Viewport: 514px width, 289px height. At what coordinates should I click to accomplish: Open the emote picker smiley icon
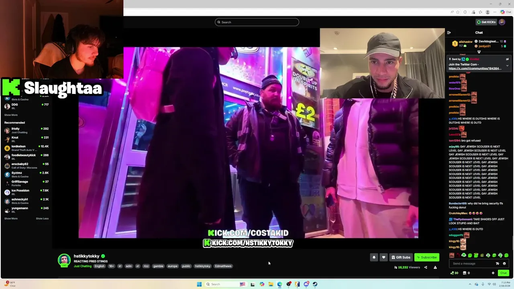(504, 264)
